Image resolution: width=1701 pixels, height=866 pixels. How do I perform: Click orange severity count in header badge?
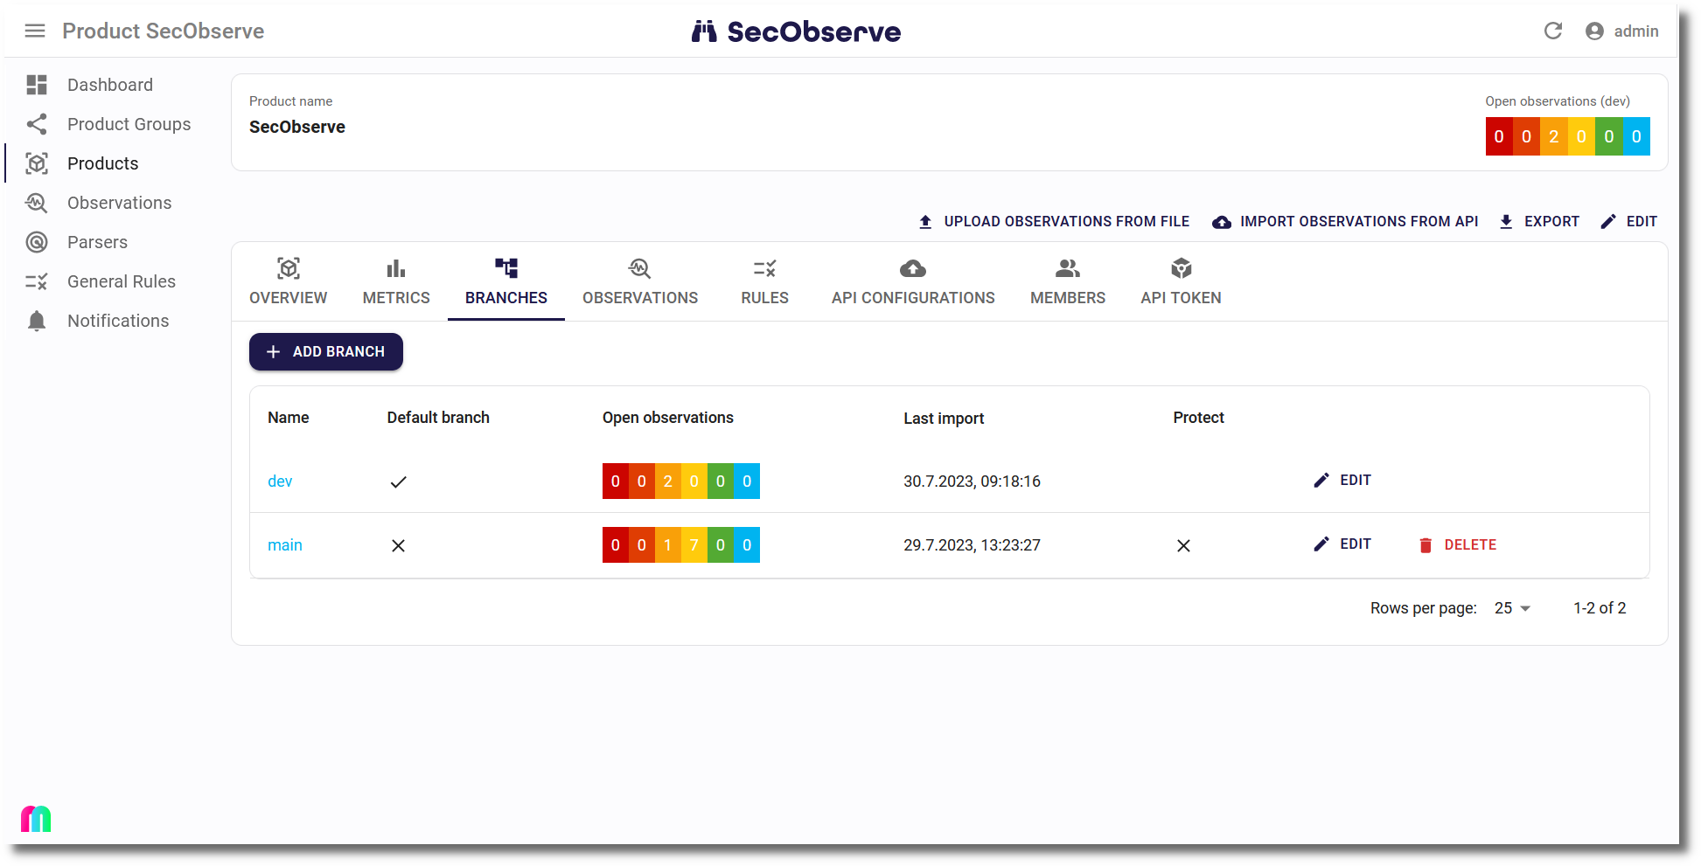point(1553,136)
